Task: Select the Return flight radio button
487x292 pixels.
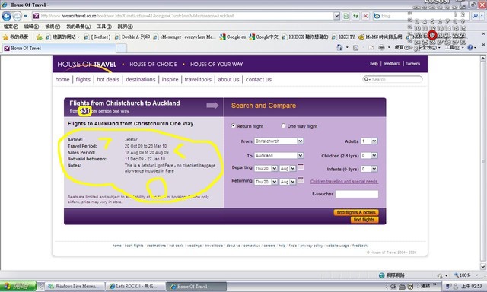Action: tap(234, 125)
